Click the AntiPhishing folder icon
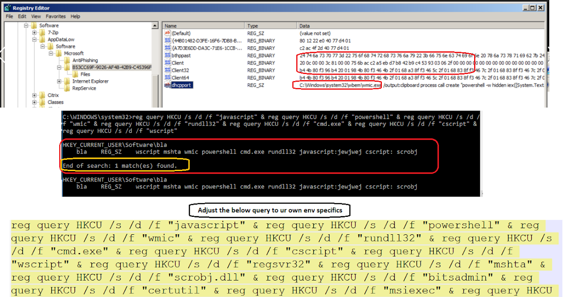Screen dimensions: 565x297 pyautogui.click(x=67, y=60)
